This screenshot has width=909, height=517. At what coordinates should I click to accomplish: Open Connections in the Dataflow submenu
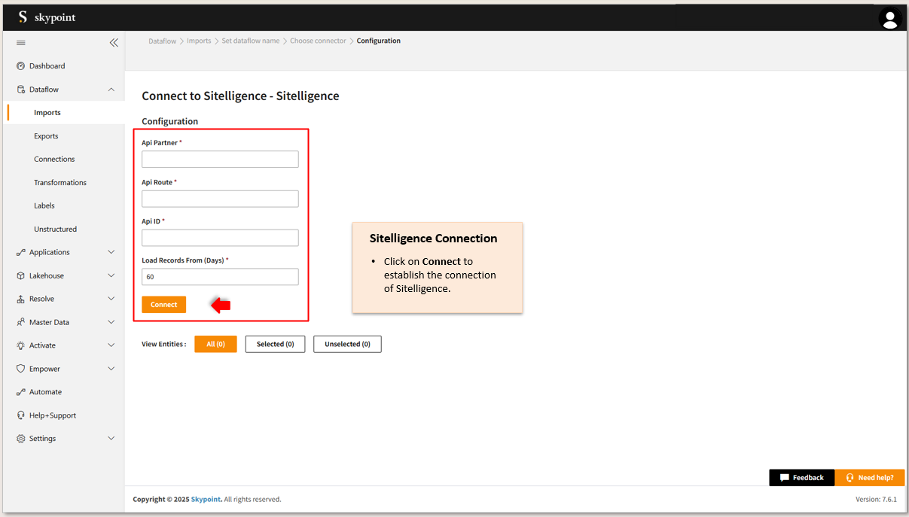pyautogui.click(x=54, y=160)
